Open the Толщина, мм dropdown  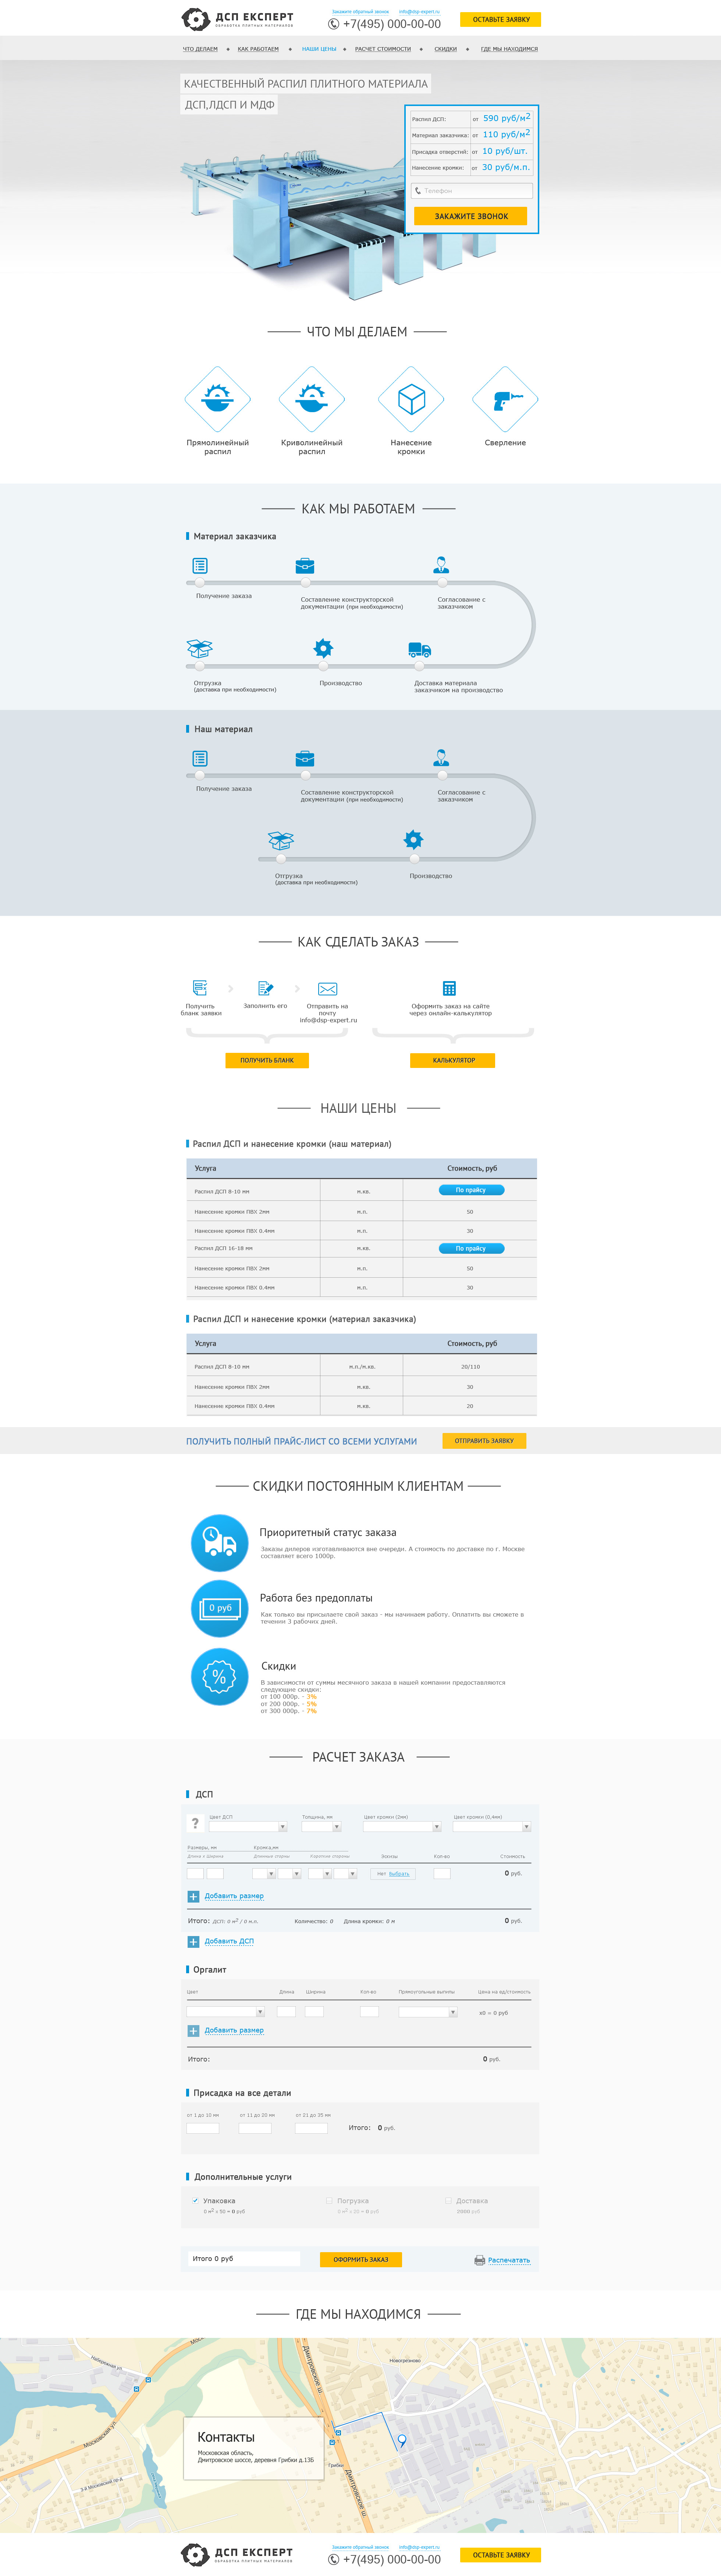pyautogui.click(x=322, y=1827)
